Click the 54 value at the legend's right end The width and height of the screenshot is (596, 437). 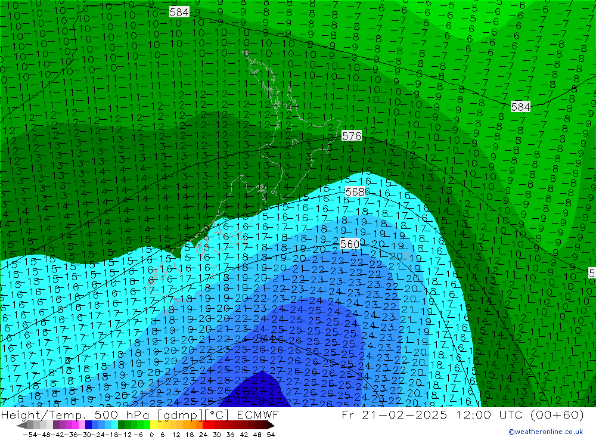271,435
